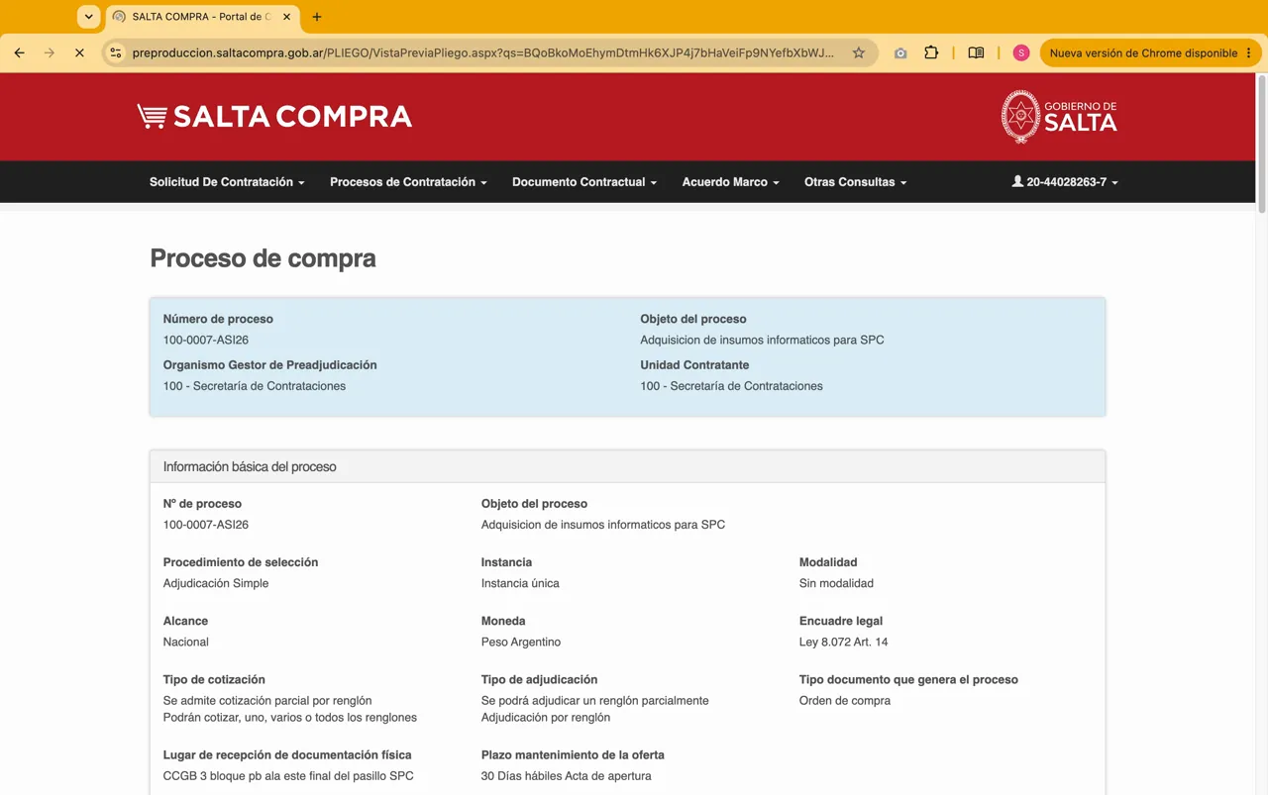Select process number 100-0007-ASI26 in blue panel
The height and width of the screenshot is (795, 1268).
pos(206,340)
